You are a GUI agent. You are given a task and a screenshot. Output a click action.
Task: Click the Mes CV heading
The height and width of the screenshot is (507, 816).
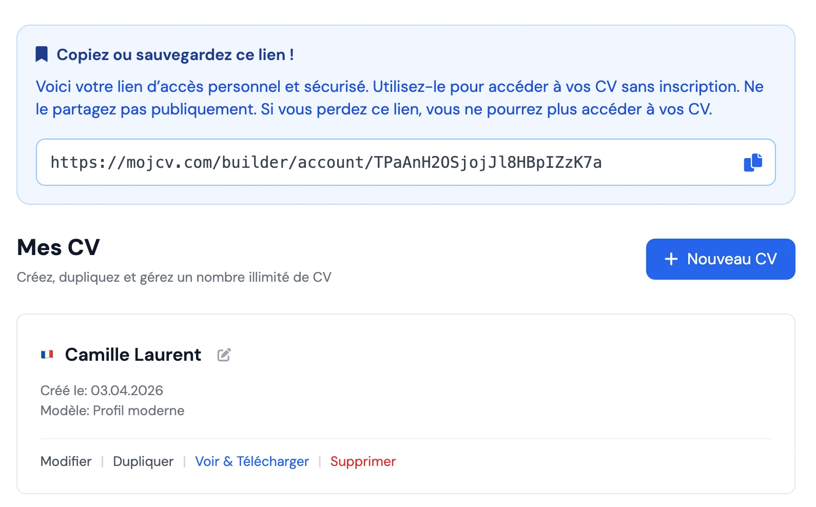tap(58, 247)
